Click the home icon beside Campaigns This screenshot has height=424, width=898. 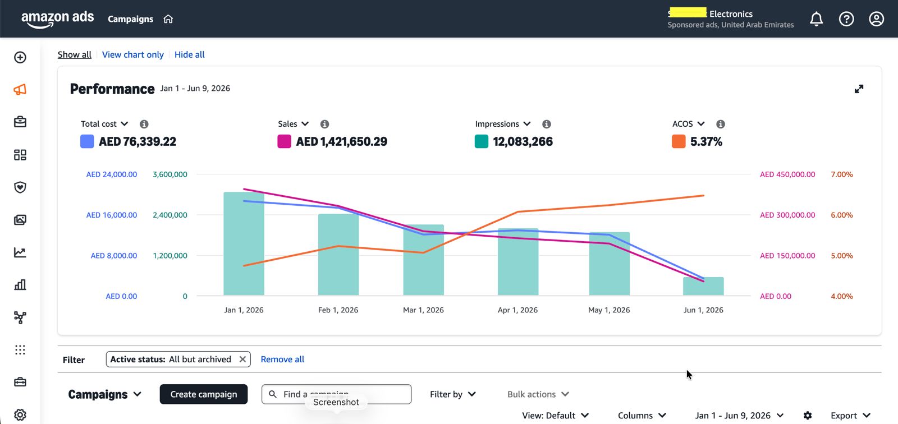168,19
